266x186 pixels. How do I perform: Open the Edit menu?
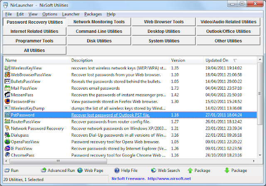20,14
